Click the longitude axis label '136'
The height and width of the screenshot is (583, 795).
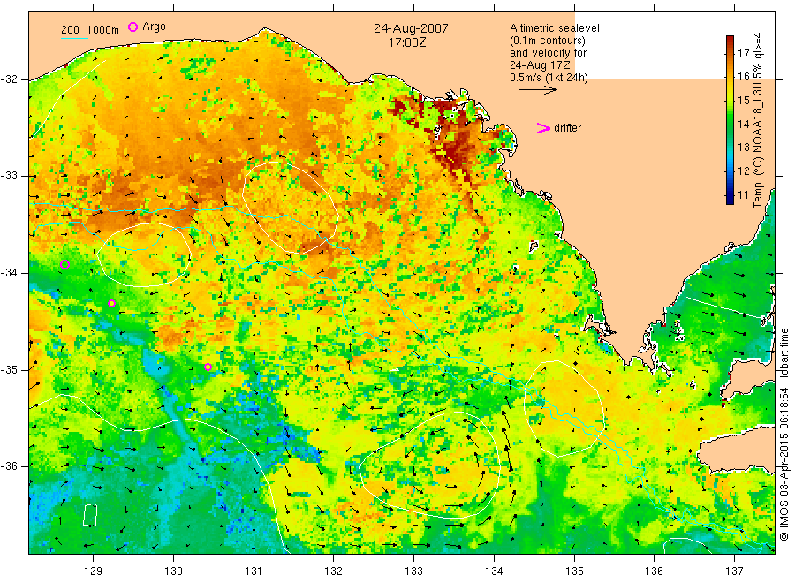click(x=655, y=572)
